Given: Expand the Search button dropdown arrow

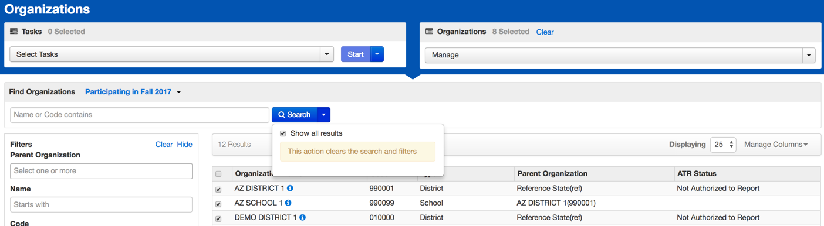Looking at the screenshot, I should [x=323, y=115].
